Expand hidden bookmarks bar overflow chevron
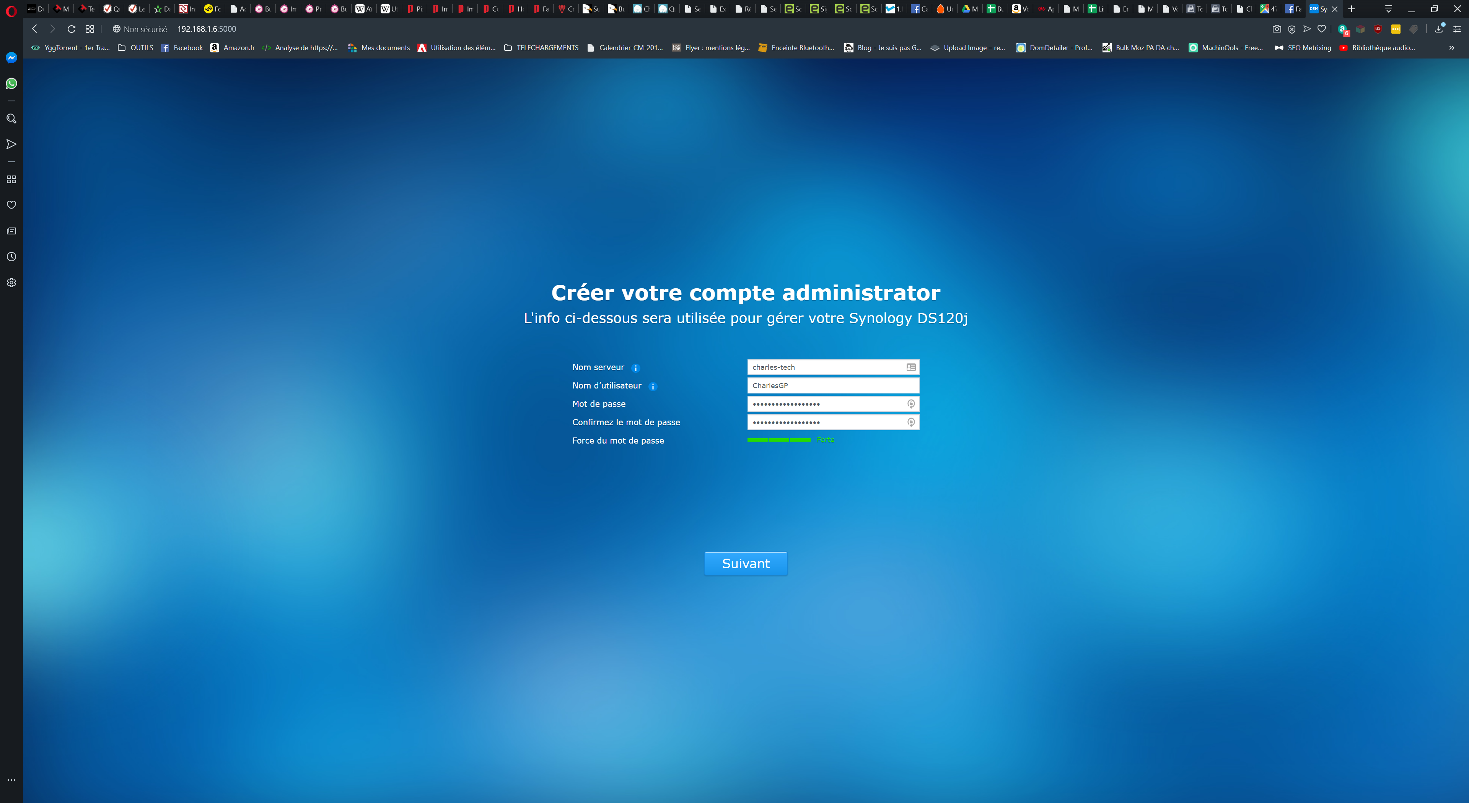Viewport: 1469px width, 803px height. pyautogui.click(x=1451, y=48)
